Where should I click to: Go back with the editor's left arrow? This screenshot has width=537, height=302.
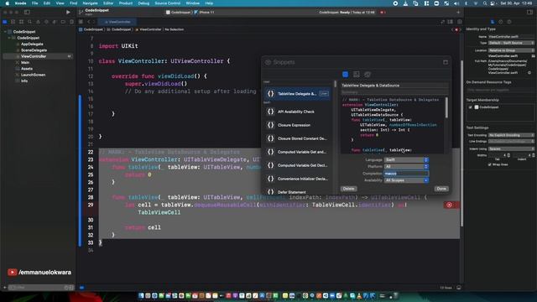click(x=89, y=22)
